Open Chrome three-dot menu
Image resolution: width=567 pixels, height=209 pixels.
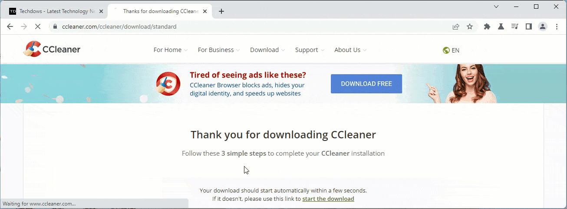click(x=557, y=26)
